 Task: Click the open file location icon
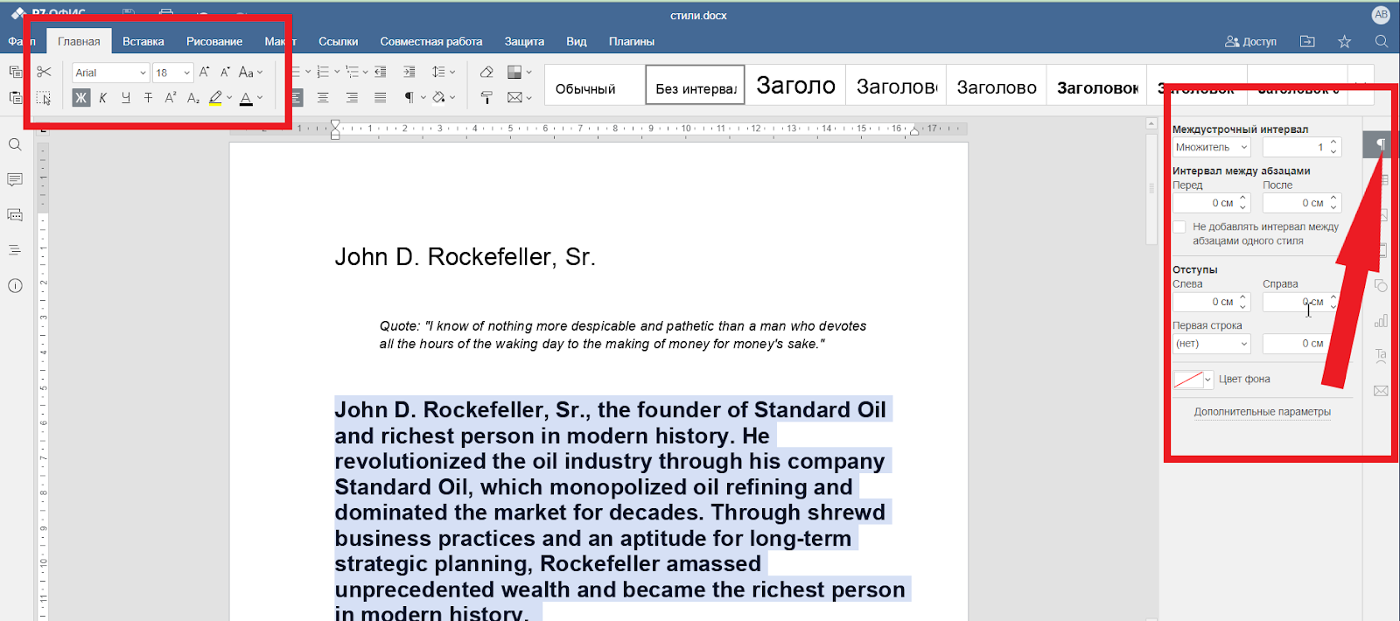tap(1307, 41)
